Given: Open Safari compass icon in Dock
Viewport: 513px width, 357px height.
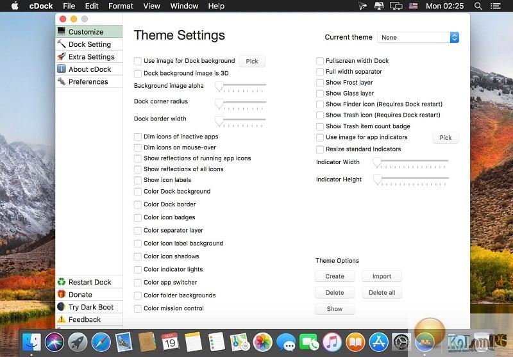Looking at the screenshot, I should click(x=101, y=342).
